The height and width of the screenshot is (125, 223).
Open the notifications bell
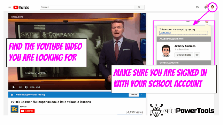205,7
